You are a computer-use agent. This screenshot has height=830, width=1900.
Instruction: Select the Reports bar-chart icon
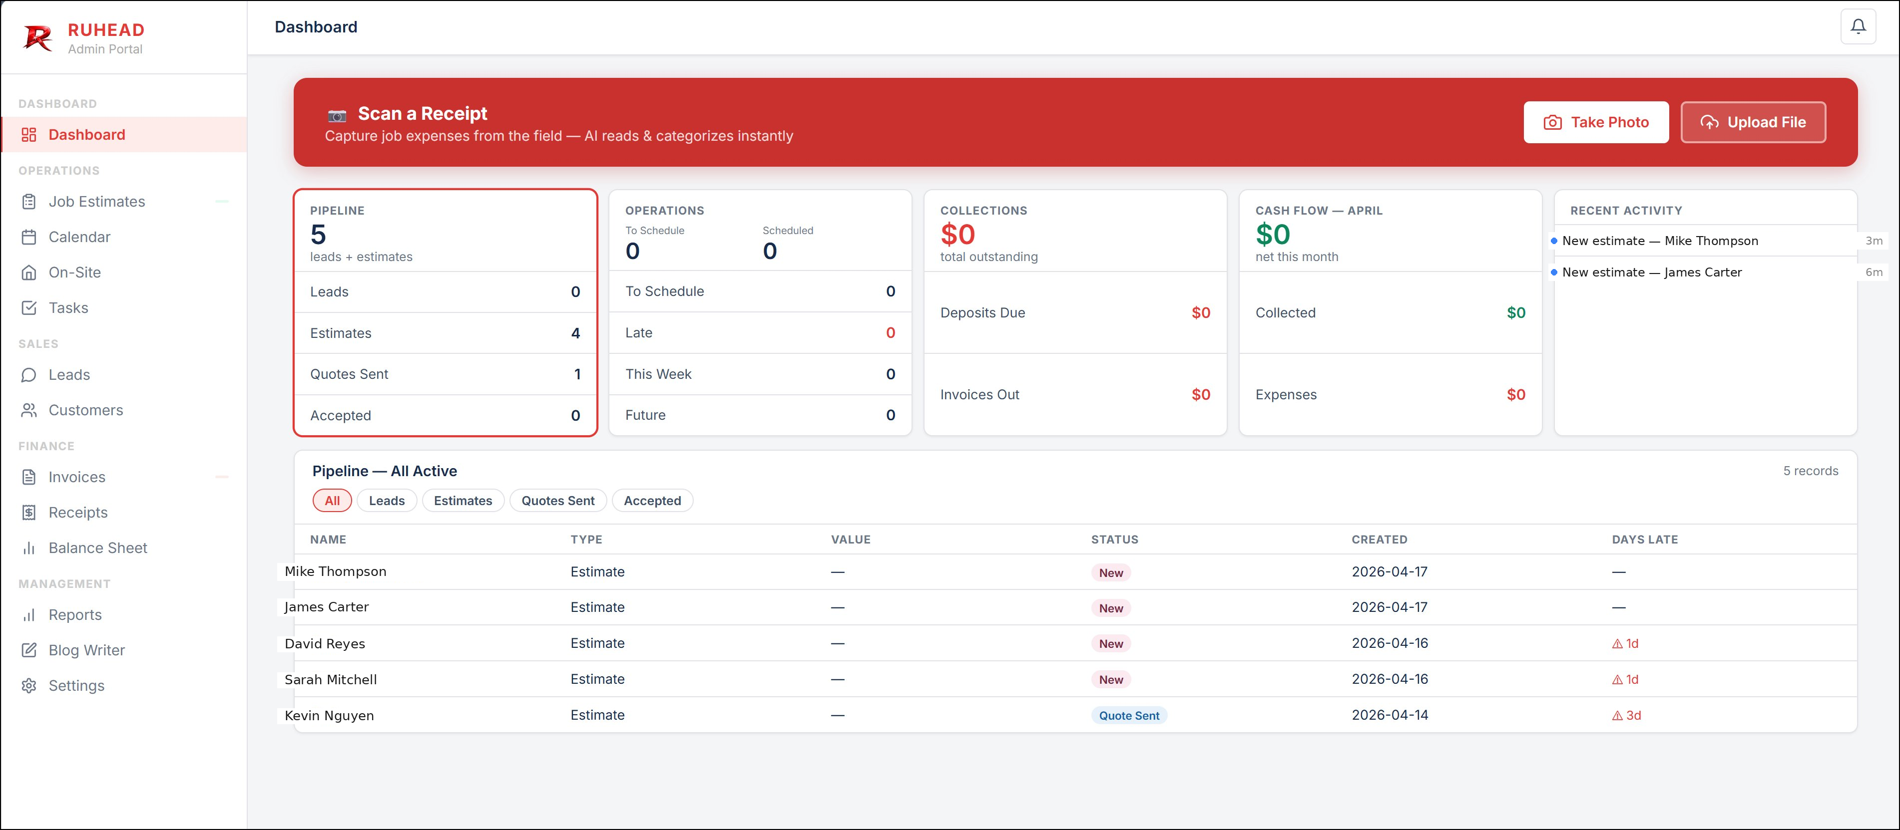pos(29,615)
